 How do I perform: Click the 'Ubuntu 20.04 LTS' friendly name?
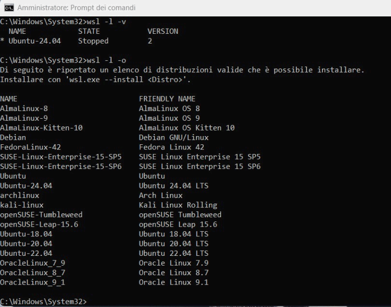(174, 244)
